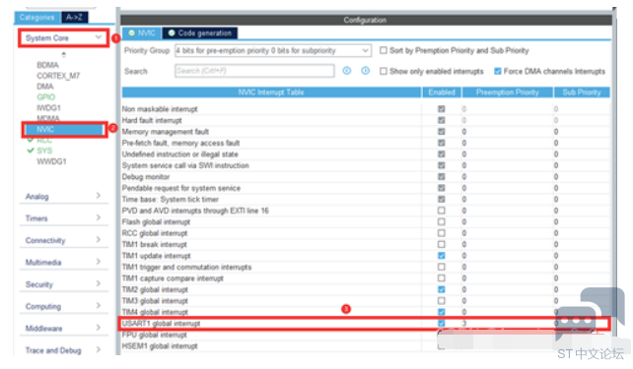Image resolution: width=633 pixels, height=369 pixels.
Task: Enable TIM1 trigger and commutation interrupts checkbox
Action: coord(442,267)
